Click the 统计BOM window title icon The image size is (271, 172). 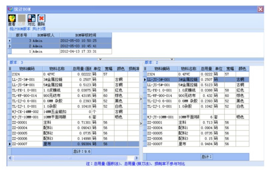click(x=10, y=9)
